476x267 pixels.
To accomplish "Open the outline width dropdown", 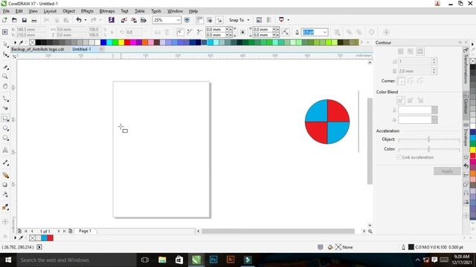I will click(324, 32).
